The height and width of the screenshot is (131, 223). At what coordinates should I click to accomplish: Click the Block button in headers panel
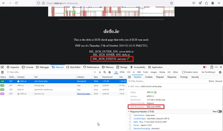tap(211, 81)
